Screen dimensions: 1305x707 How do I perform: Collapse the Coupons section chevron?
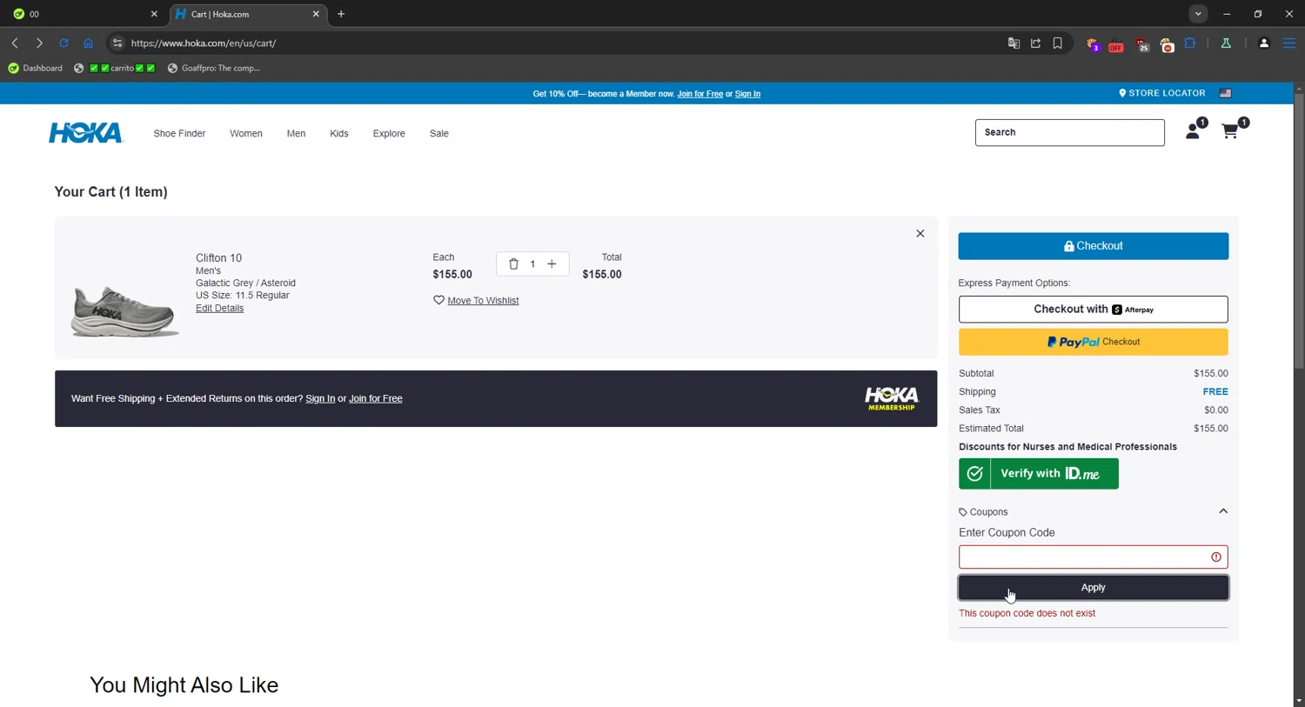click(1222, 511)
